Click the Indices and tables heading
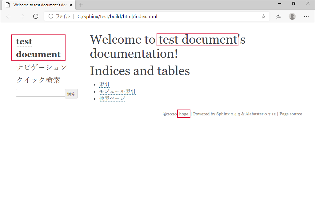This screenshot has height=224, width=315. coord(140,71)
